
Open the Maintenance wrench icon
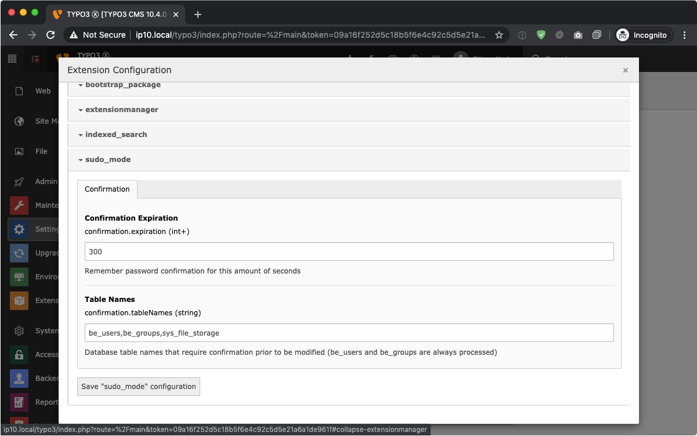click(x=19, y=206)
